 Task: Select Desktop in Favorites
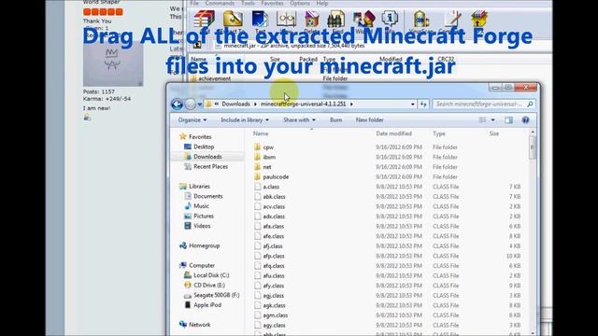(x=204, y=147)
